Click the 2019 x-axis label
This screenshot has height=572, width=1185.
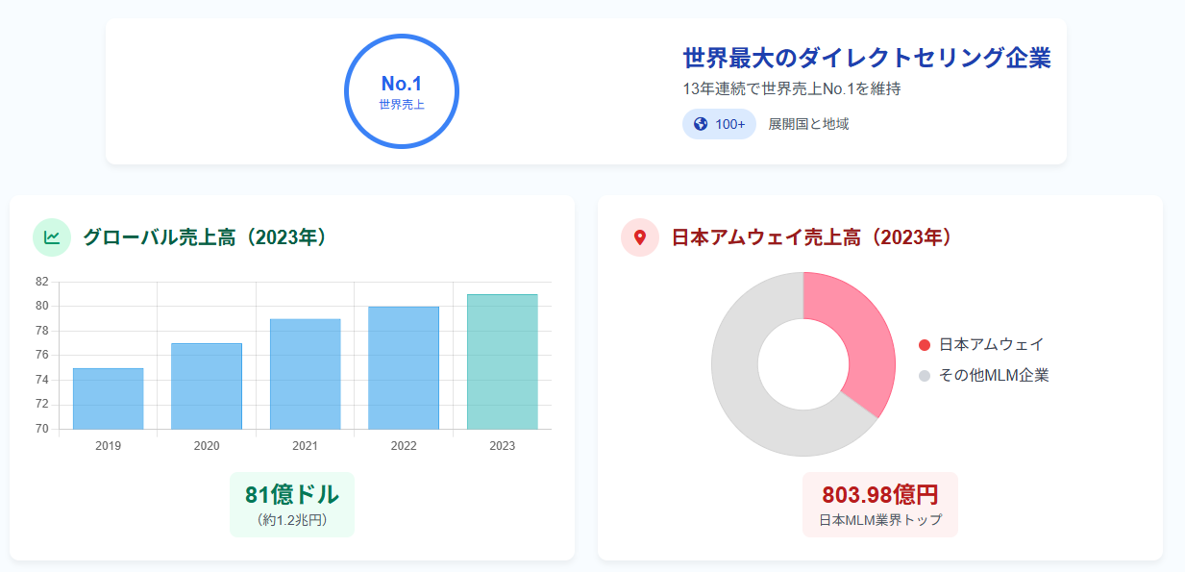click(109, 446)
